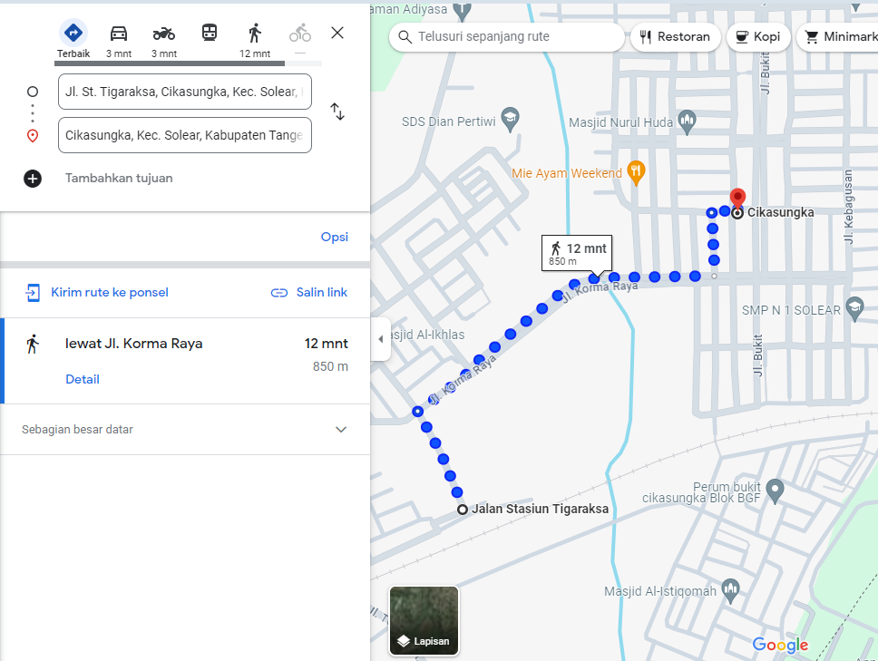This screenshot has width=878, height=661.
Task: Expand the 'Sebagian besar datar' elevation details
Action: tap(341, 429)
